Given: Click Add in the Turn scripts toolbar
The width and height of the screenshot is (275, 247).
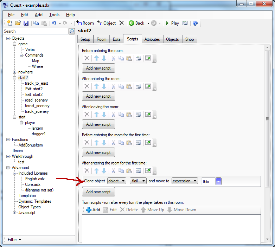Looking at the screenshot, I should tap(93, 210).
